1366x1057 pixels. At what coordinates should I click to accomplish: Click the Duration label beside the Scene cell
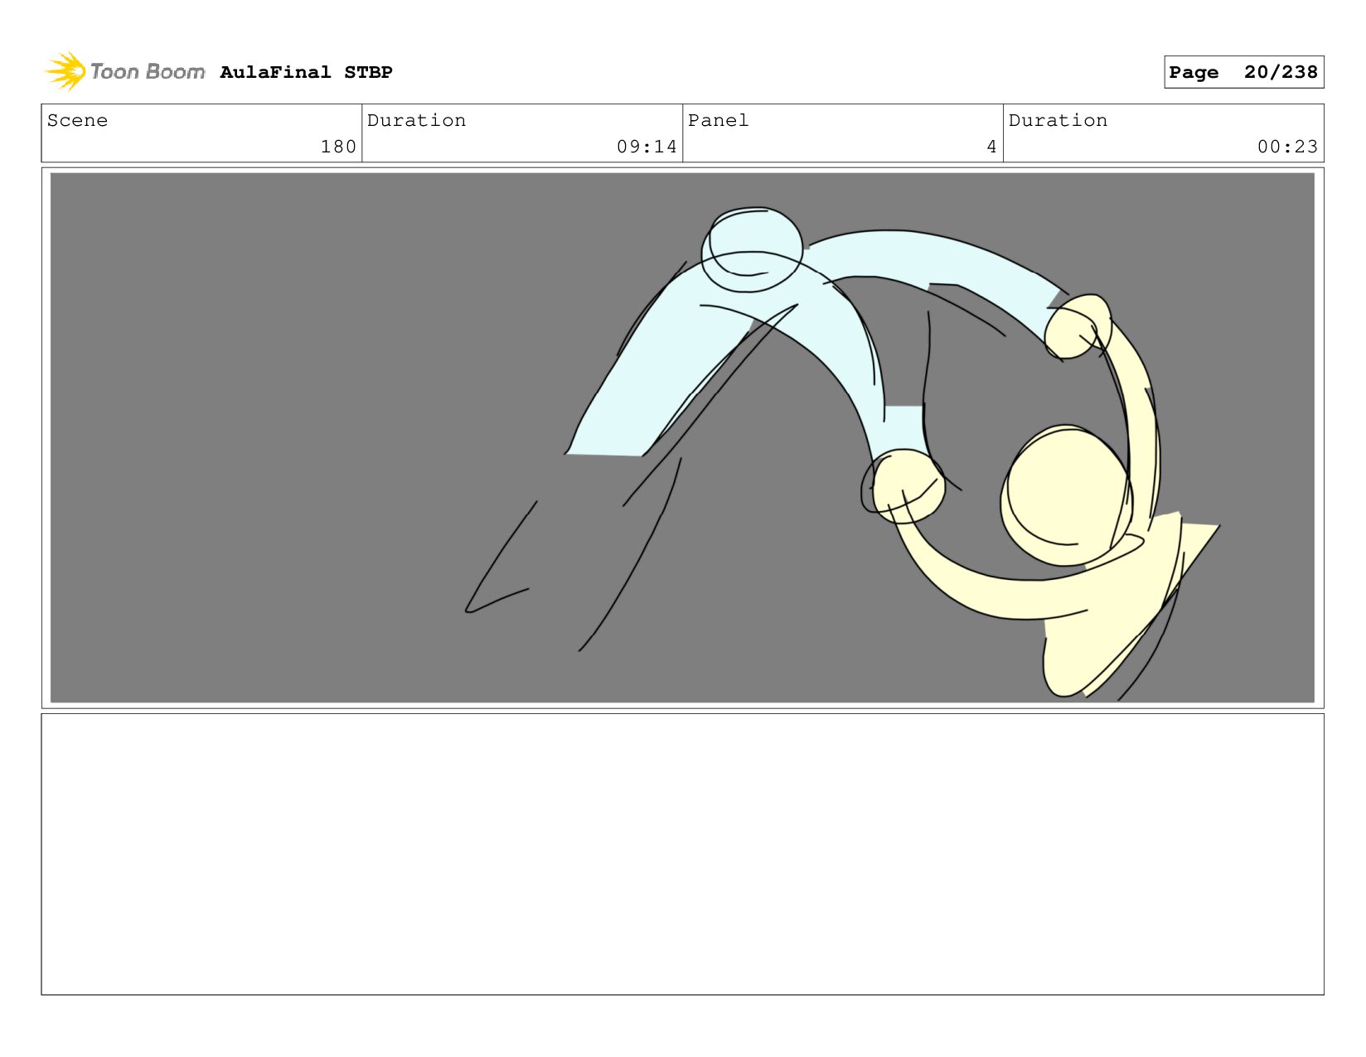[x=416, y=120]
